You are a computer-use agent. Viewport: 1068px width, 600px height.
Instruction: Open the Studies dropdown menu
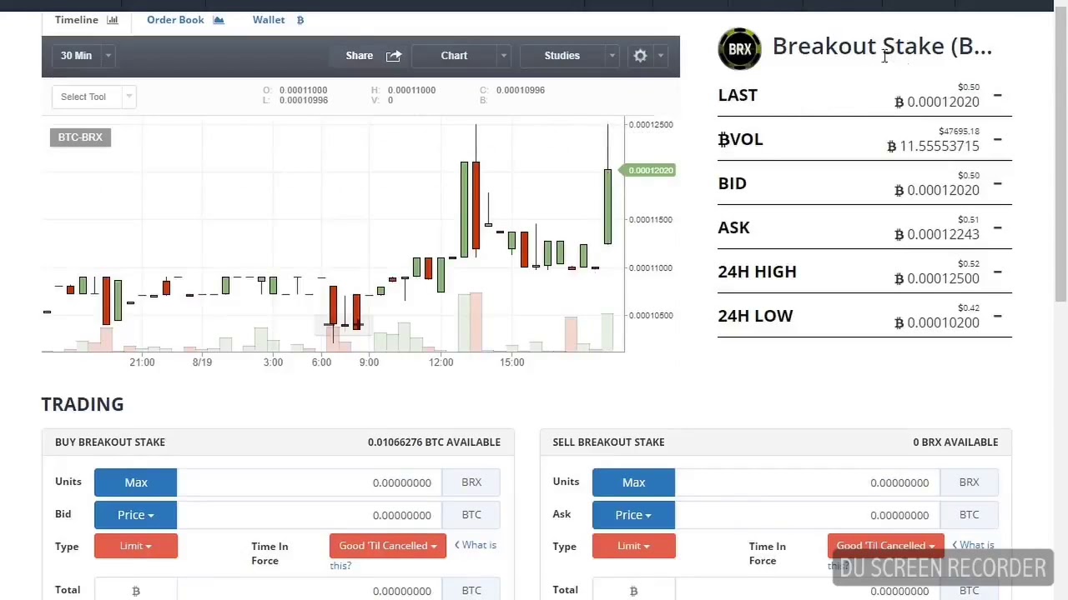pyautogui.click(x=569, y=56)
